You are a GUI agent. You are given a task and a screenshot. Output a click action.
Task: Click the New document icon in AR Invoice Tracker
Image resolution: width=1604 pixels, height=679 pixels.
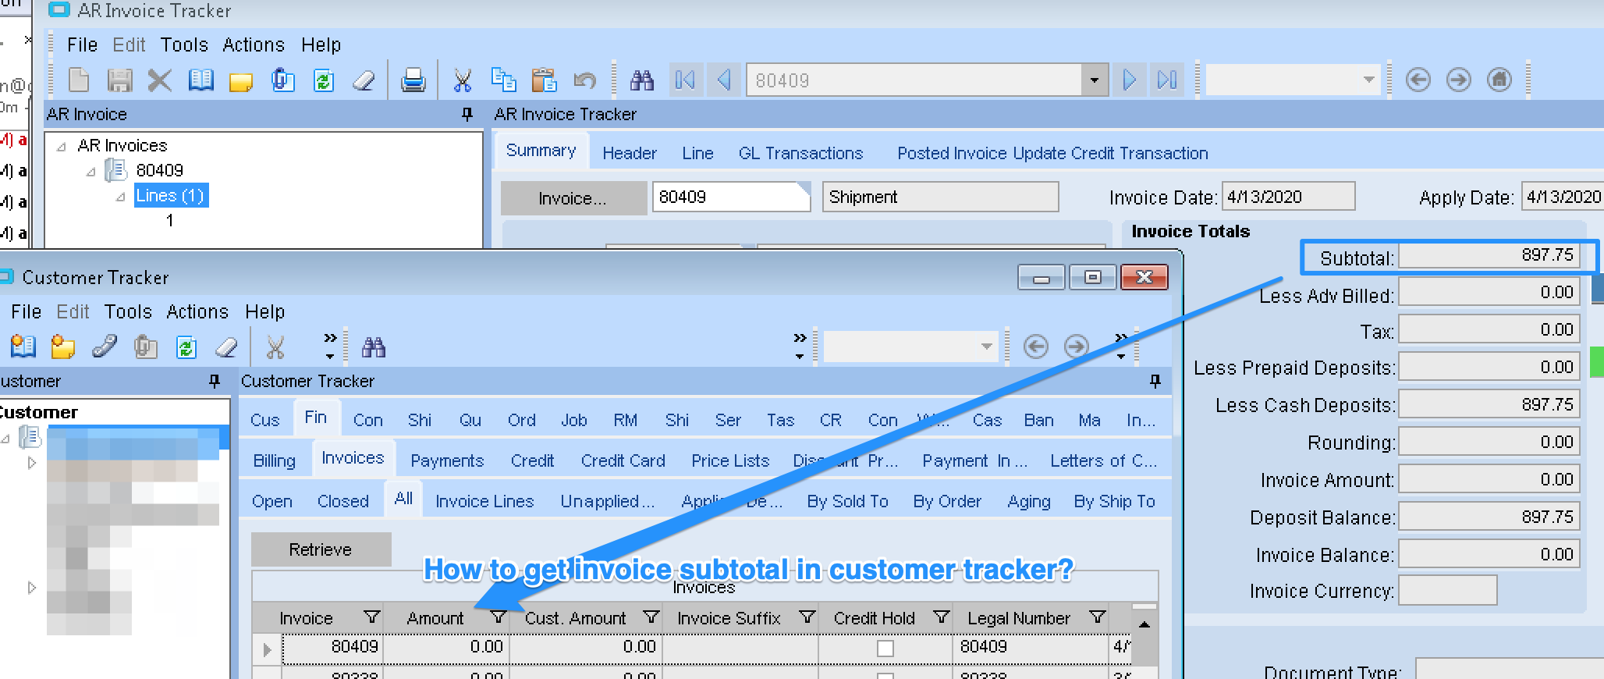coord(79,80)
